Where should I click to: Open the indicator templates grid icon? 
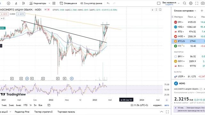click(54, 3)
